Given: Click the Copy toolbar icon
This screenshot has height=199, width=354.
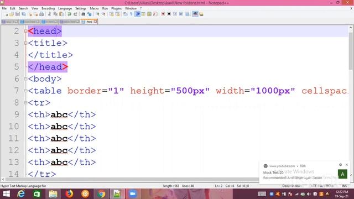Looking at the screenshot, I should (x=55, y=14).
